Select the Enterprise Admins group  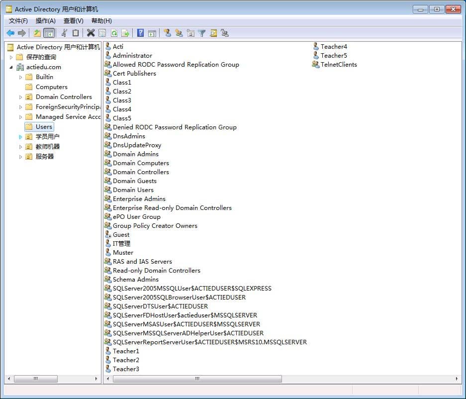tap(139, 199)
